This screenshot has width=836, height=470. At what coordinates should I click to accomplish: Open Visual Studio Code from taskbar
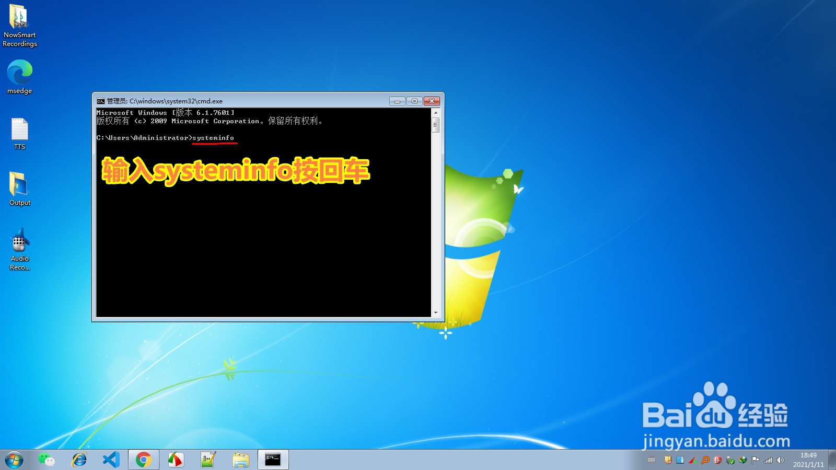pyautogui.click(x=111, y=460)
